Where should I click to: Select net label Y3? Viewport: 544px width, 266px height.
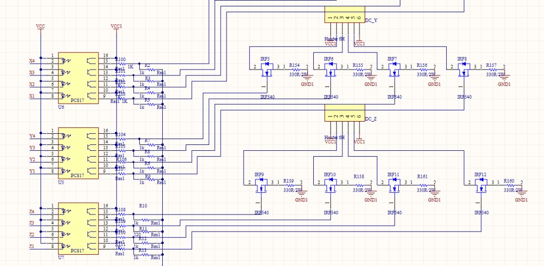point(32,148)
